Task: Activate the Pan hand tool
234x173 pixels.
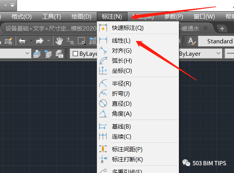Action: coord(59,41)
